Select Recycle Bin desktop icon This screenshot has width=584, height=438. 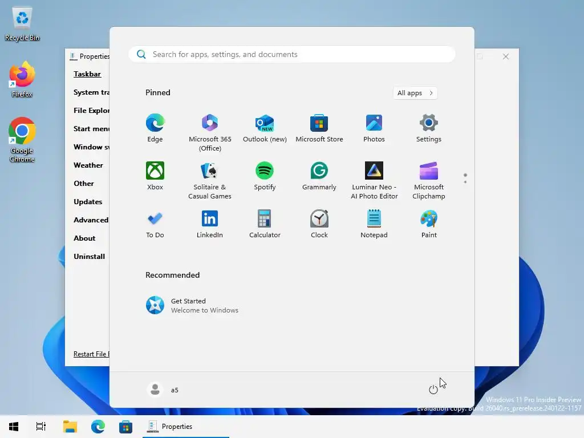[22, 25]
